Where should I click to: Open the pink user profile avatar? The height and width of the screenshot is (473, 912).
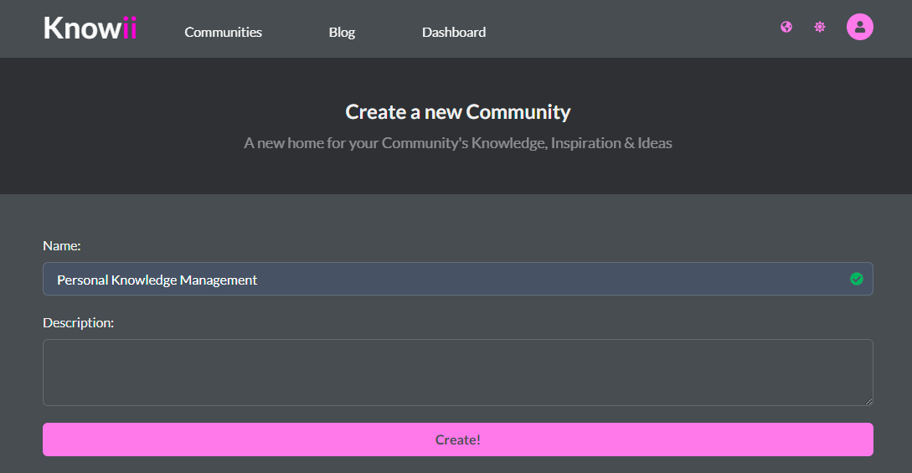point(859,27)
